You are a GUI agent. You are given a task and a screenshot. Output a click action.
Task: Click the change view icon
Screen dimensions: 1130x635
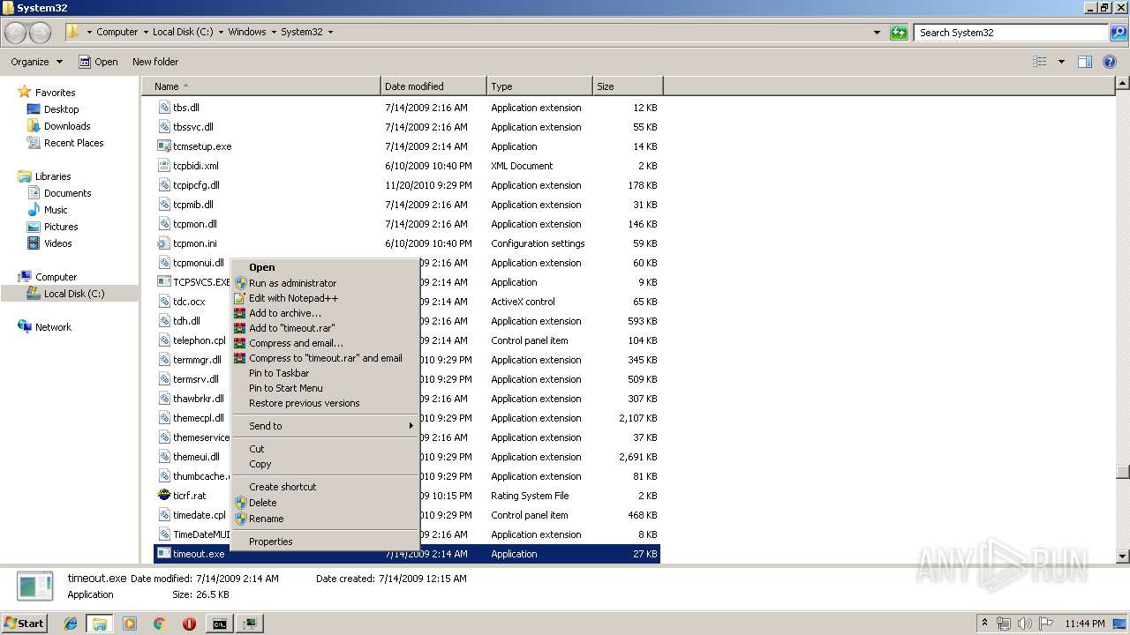[x=1040, y=62]
